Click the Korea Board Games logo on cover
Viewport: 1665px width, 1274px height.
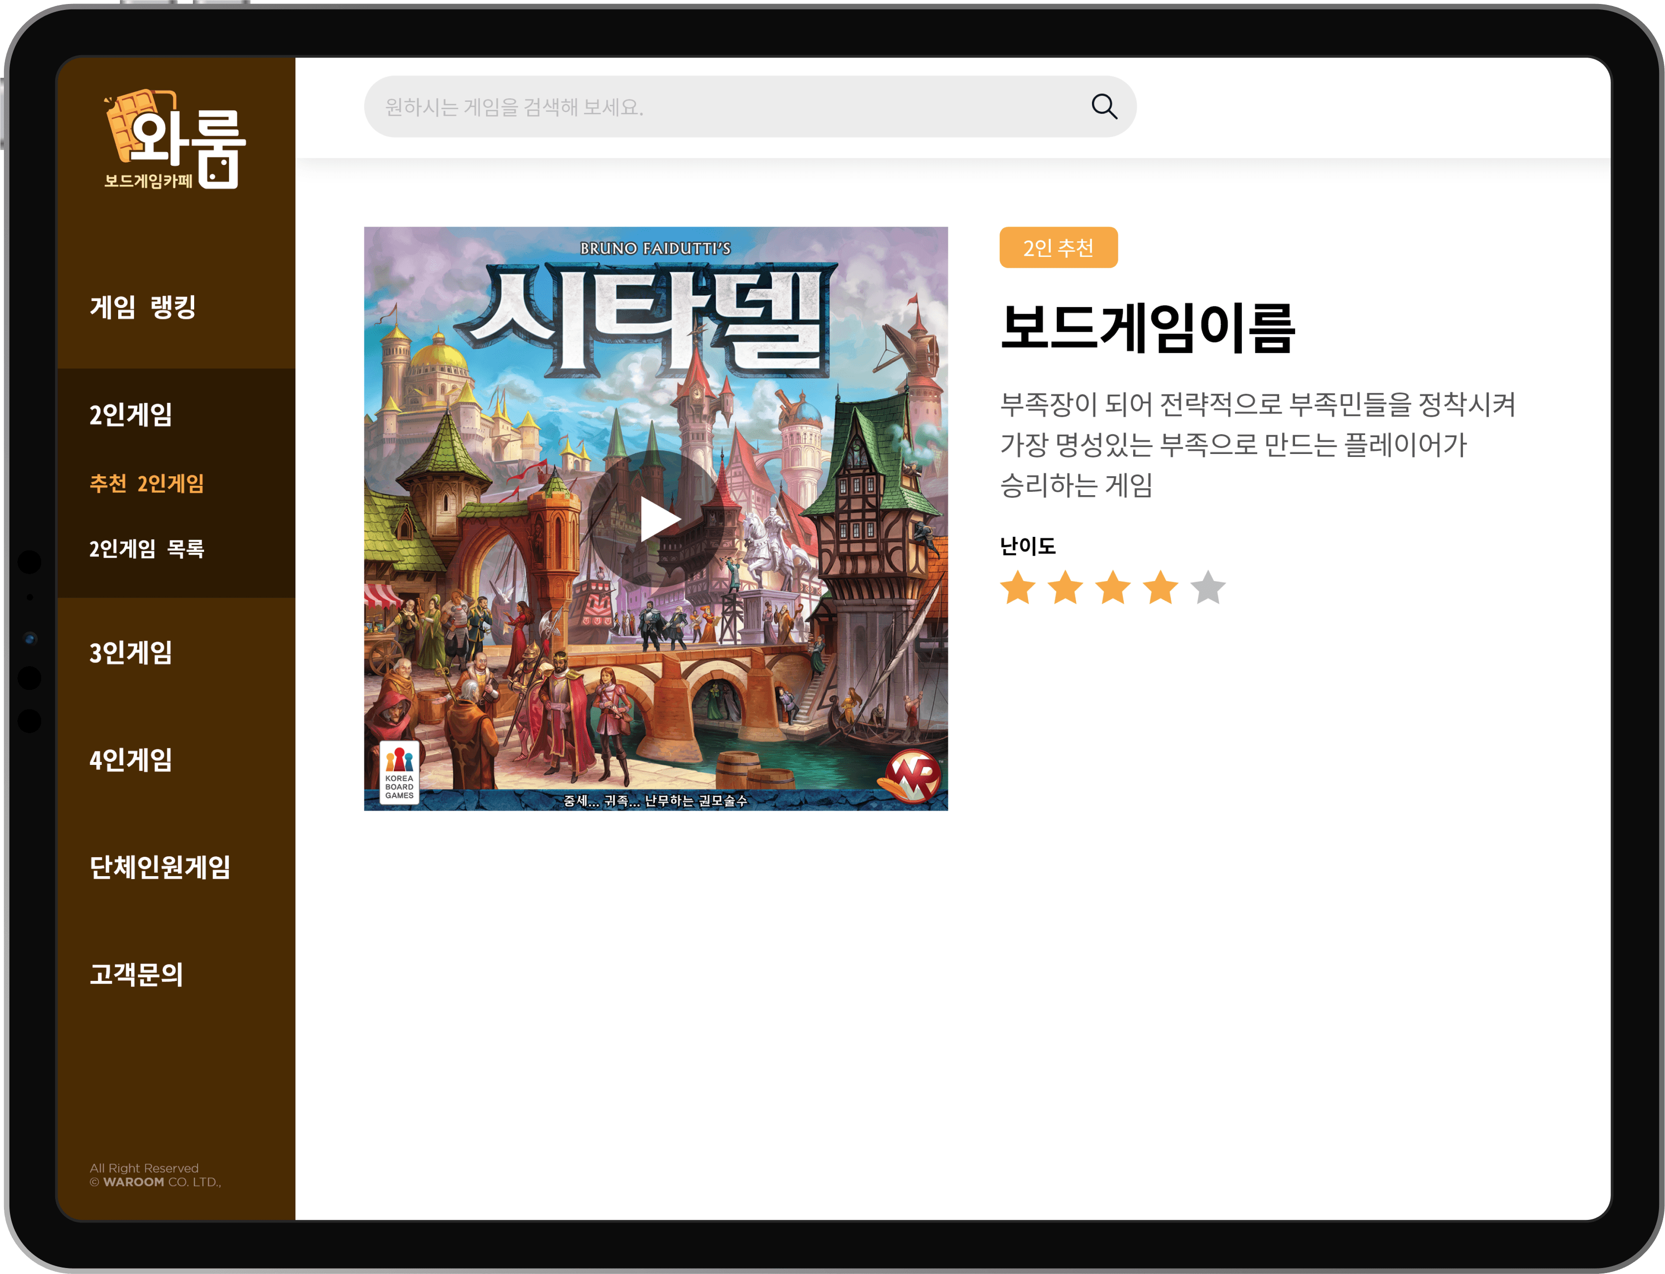pos(399,773)
